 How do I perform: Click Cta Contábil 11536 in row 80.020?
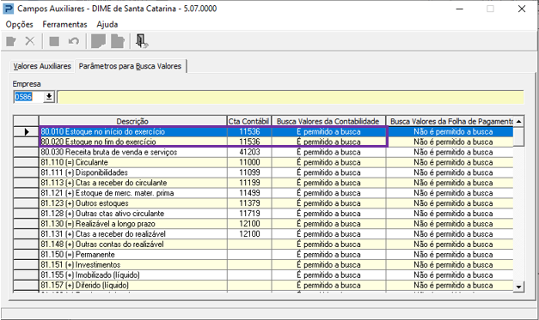pos(249,142)
